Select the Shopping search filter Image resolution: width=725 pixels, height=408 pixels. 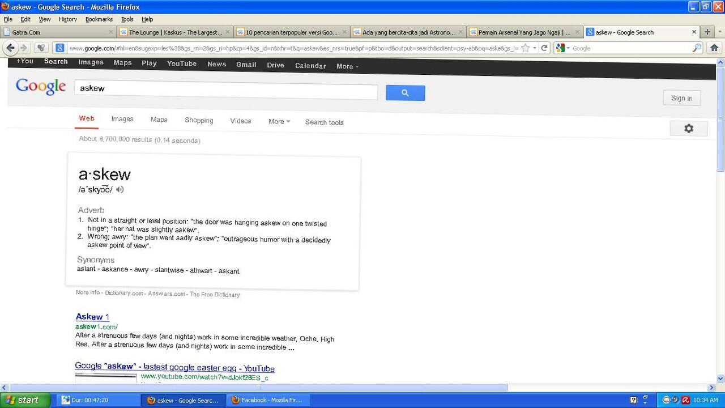[199, 120]
